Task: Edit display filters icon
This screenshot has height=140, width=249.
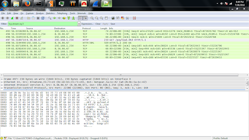Action: point(118,18)
